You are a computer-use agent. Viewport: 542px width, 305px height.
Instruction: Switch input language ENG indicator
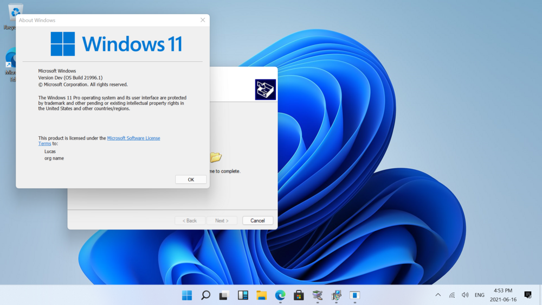coord(480,295)
